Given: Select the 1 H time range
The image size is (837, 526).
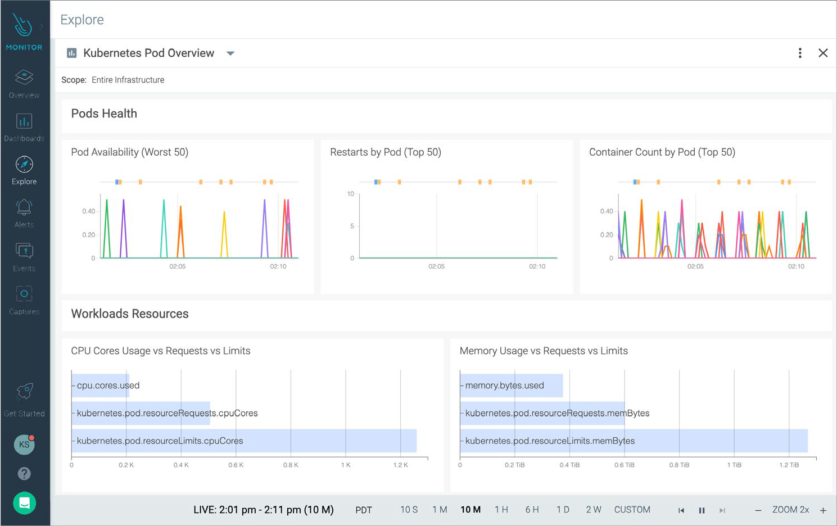Looking at the screenshot, I should pyautogui.click(x=501, y=510).
